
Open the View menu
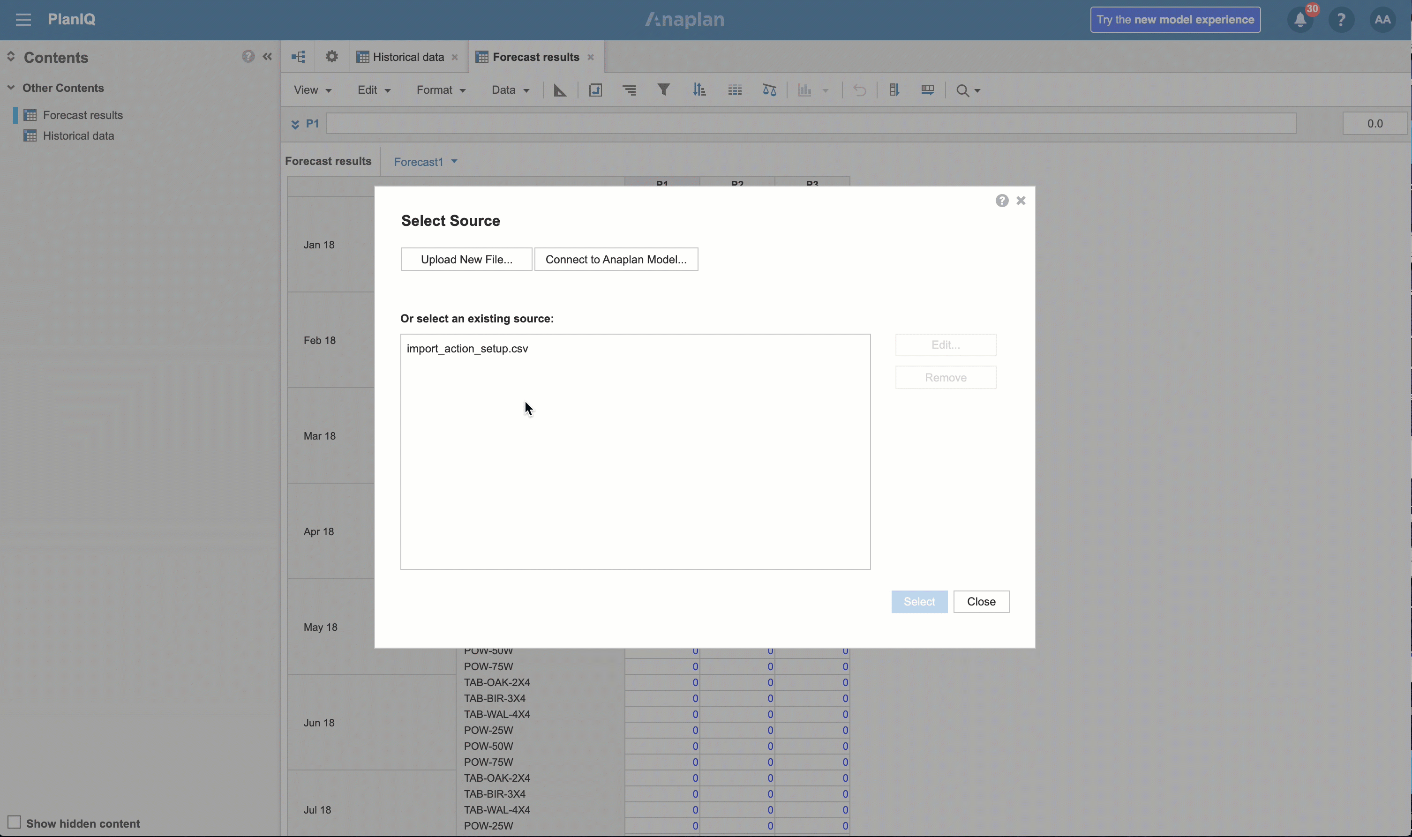313,90
